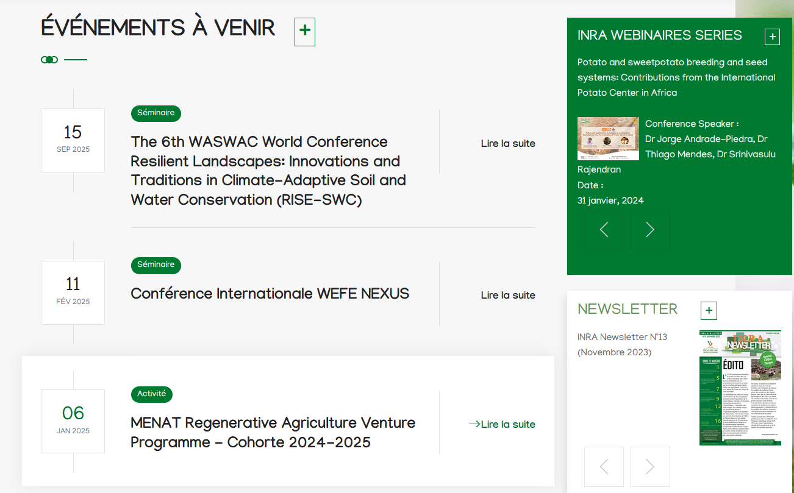Show previous newsletter with left arrow
This screenshot has width=794, height=493.
click(604, 466)
